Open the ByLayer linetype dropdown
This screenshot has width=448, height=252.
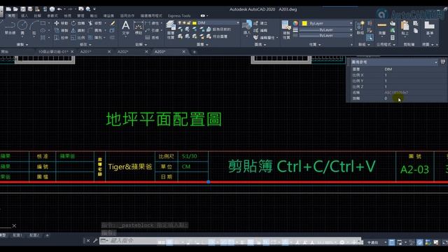pos(351,36)
